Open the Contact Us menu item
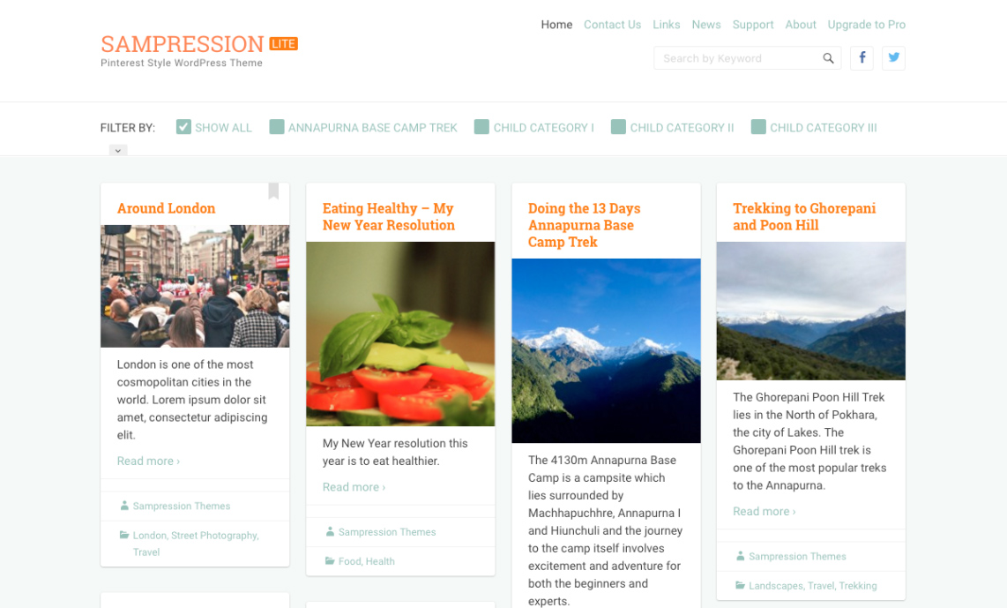The height and width of the screenshot is (608, 1007). tap(612, 25)
